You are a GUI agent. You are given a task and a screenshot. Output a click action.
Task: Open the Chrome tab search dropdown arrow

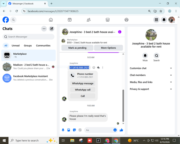(x=4, y=4)
